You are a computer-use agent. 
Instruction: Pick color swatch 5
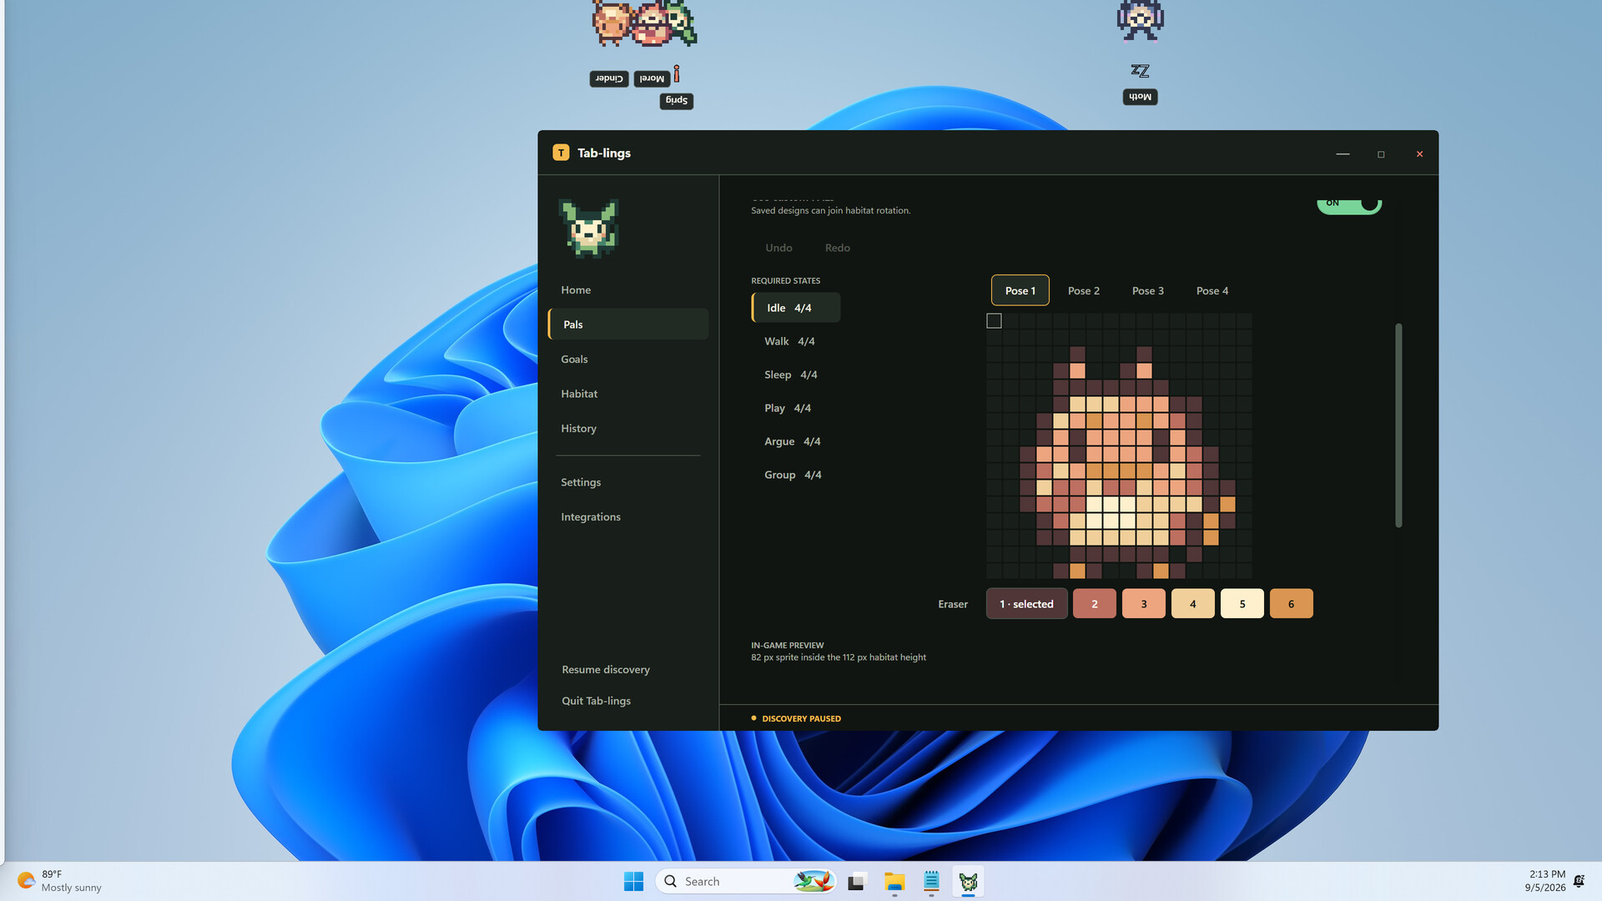(x=1242, y=604)
